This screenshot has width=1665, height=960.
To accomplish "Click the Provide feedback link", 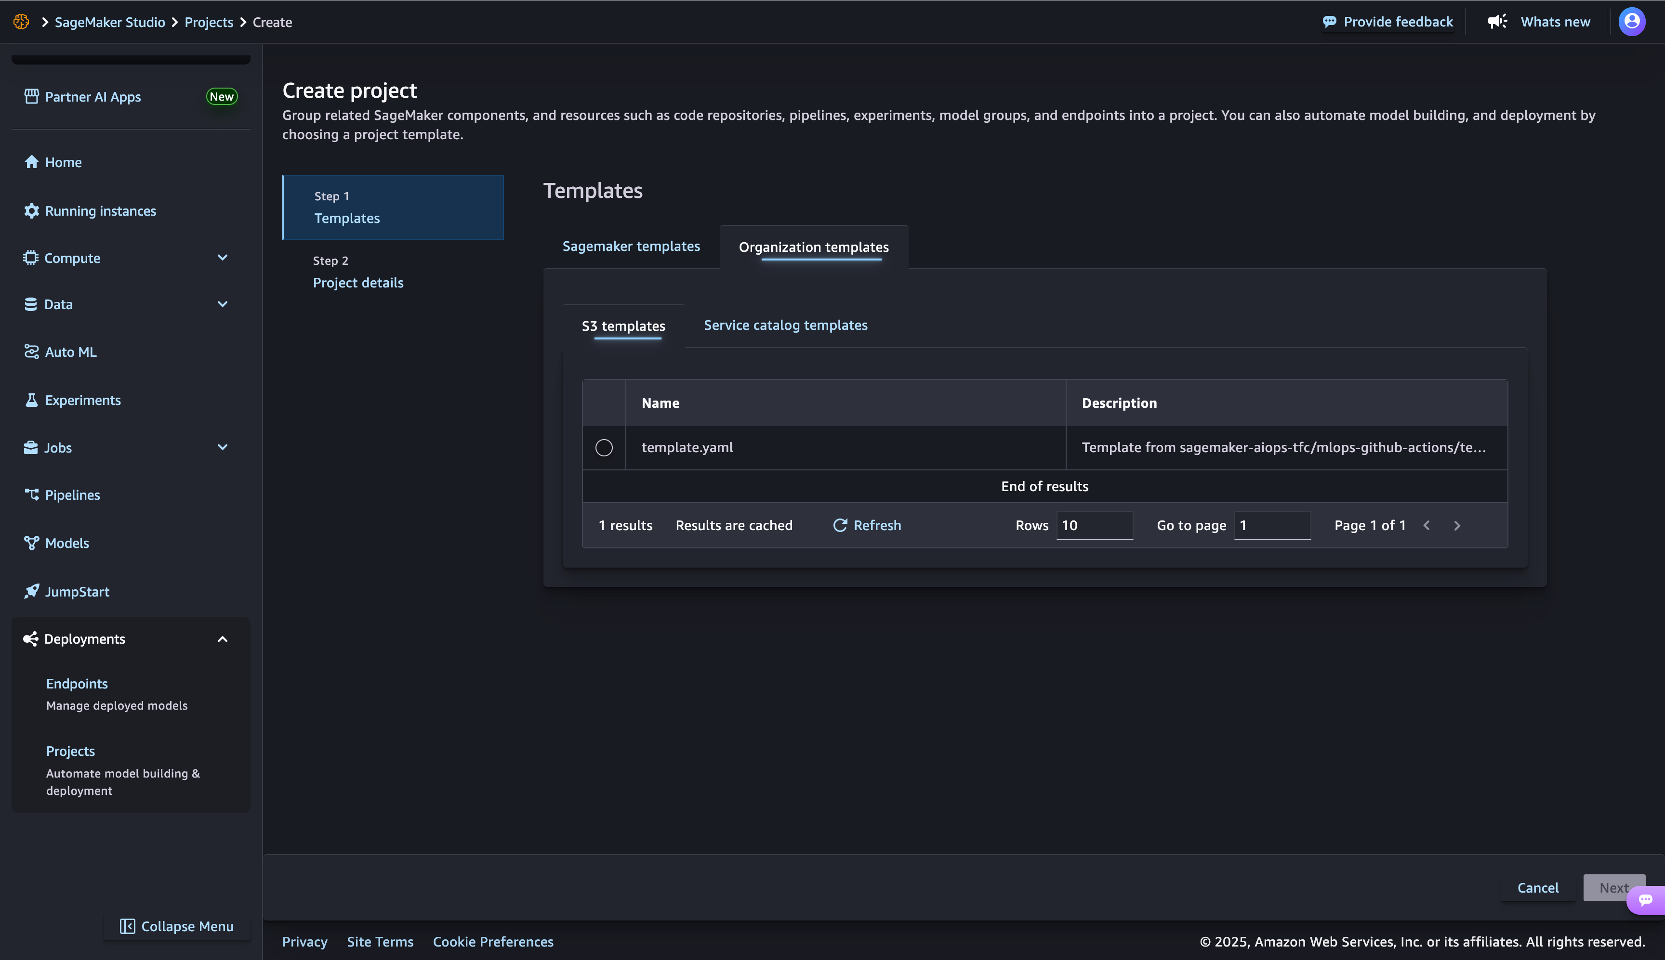I will click(1388, 22).
